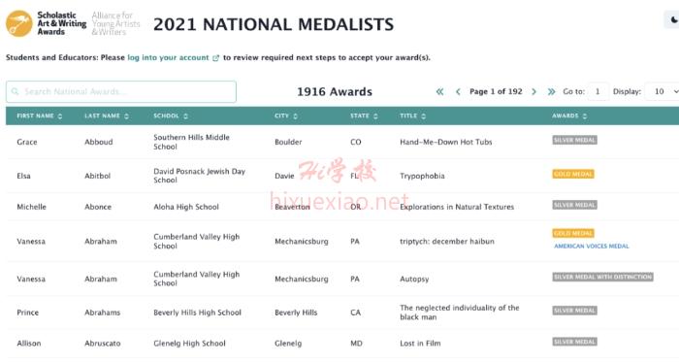
Task: Click the Gold Medal badge for Trypophobia
Action: pos(573,174)
